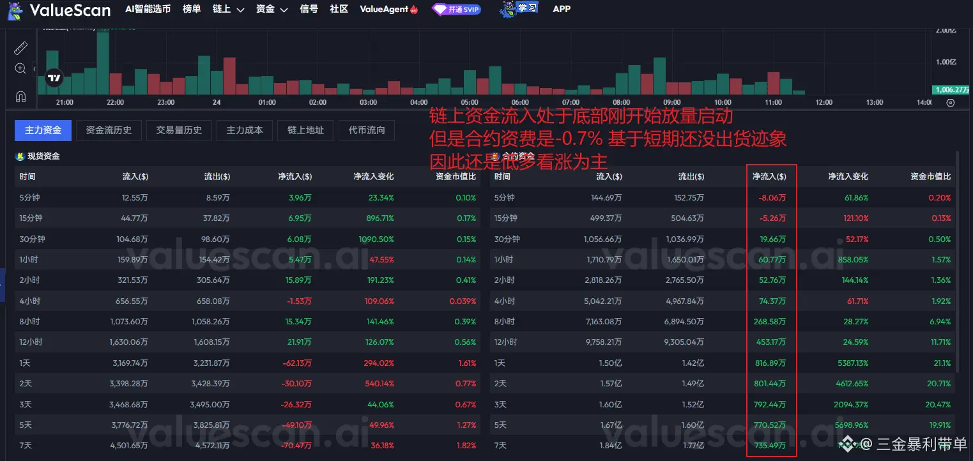Click the 1,006.27万 volume tag
The height and width of the screenshot is (461, 973).
tap(952, 90)
